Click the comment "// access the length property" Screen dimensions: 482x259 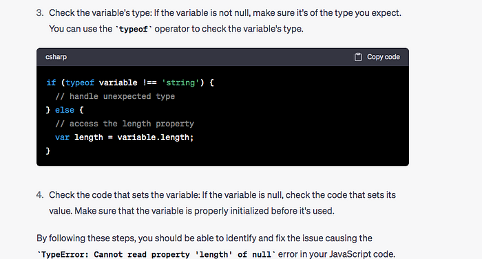[x=125, y=124]
